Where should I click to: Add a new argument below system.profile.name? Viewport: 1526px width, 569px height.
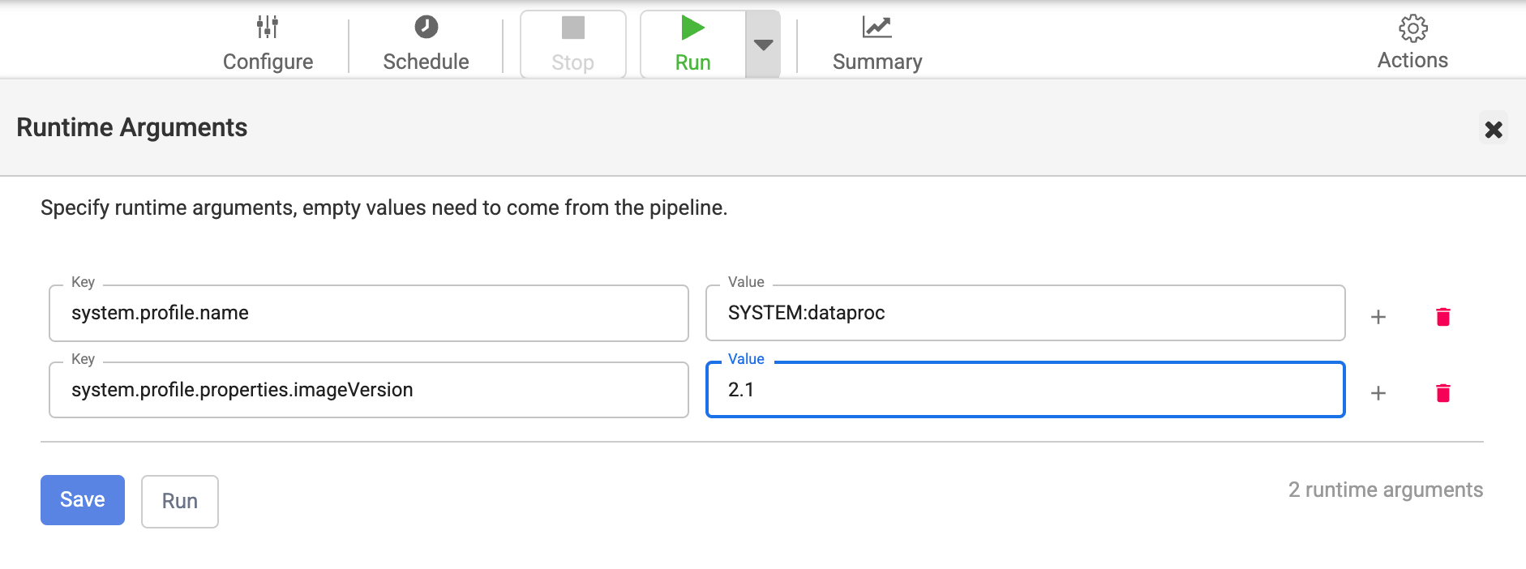pyautogui.click(x=1378, y=317)
